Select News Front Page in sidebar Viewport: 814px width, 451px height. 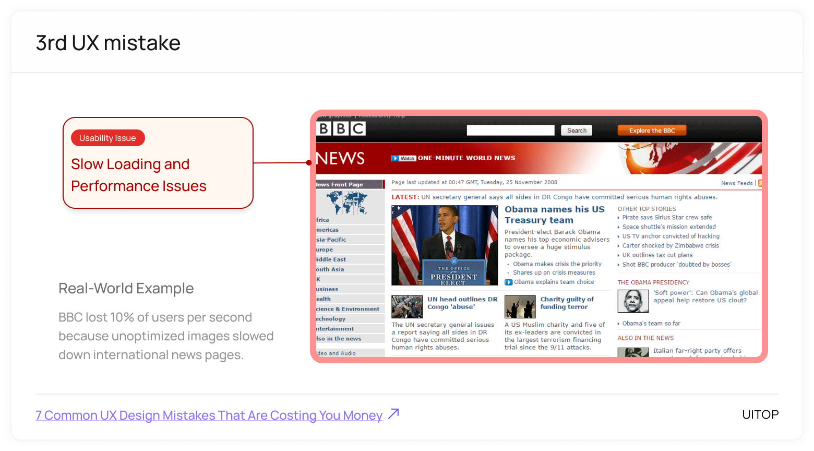click(x=350, y=184)
